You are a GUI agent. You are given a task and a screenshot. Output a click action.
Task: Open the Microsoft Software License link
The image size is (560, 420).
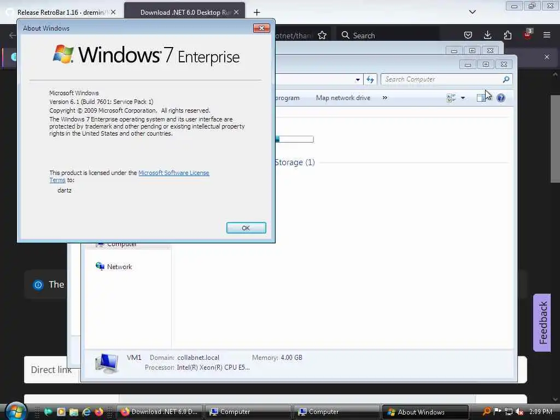[x=173, y=173]
